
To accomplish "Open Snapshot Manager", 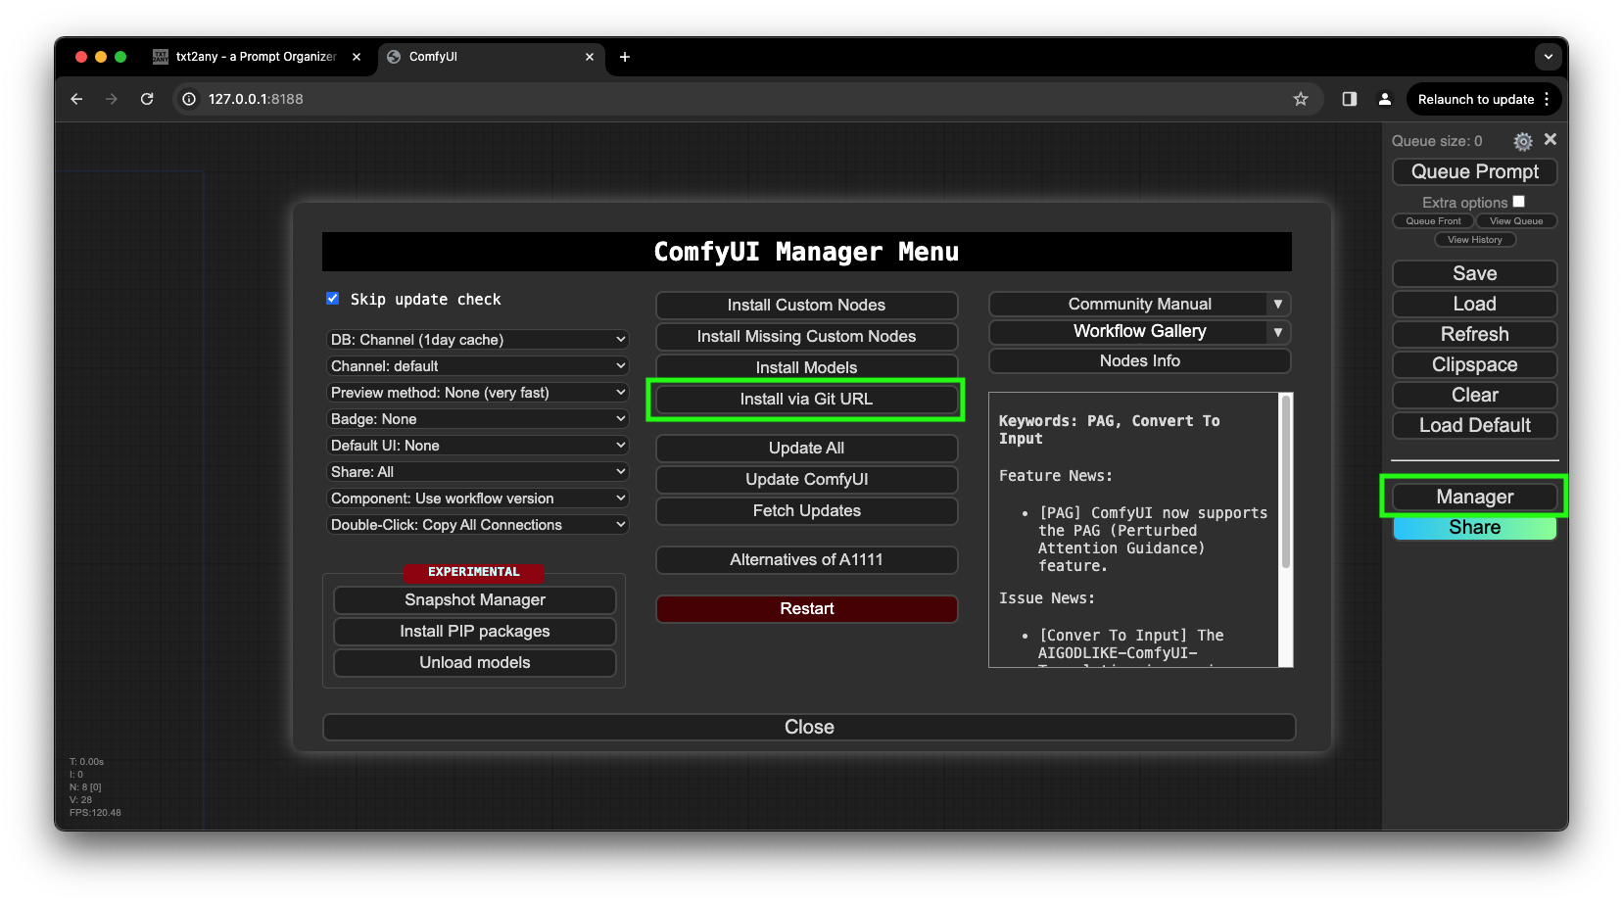I will [475, 600].
